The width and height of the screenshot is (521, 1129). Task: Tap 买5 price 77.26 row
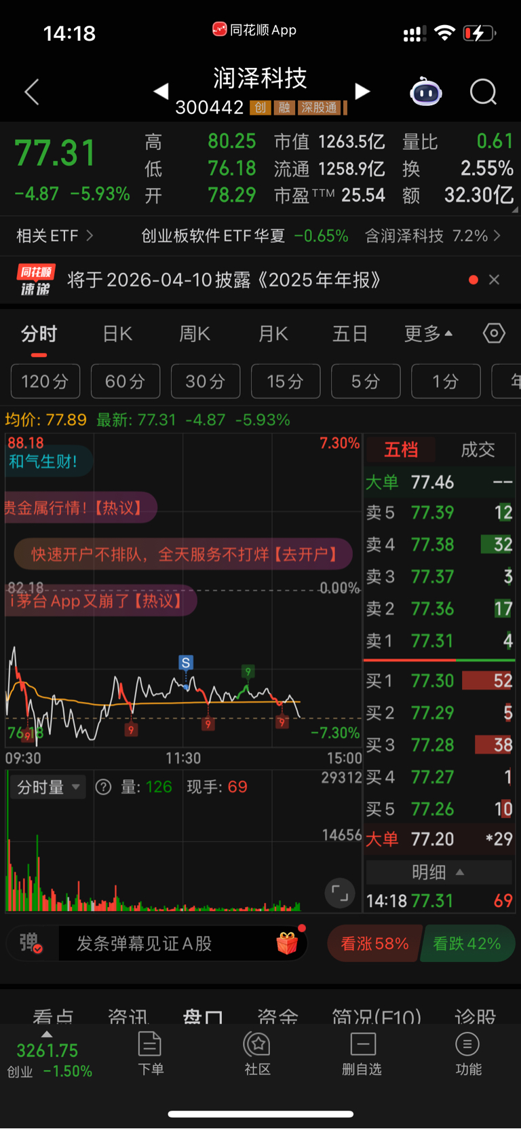439,809
